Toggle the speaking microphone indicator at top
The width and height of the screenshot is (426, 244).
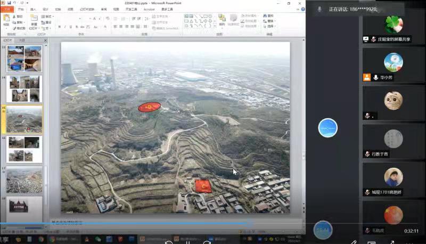click(319, 9)
